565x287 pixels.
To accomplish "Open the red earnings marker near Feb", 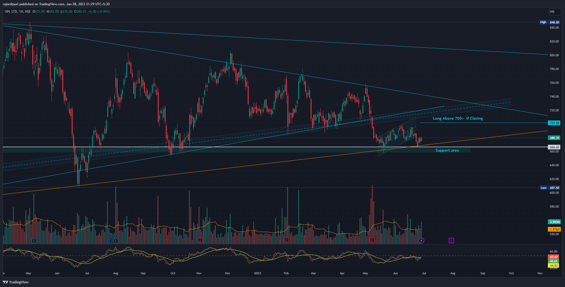I will point(286,240).
